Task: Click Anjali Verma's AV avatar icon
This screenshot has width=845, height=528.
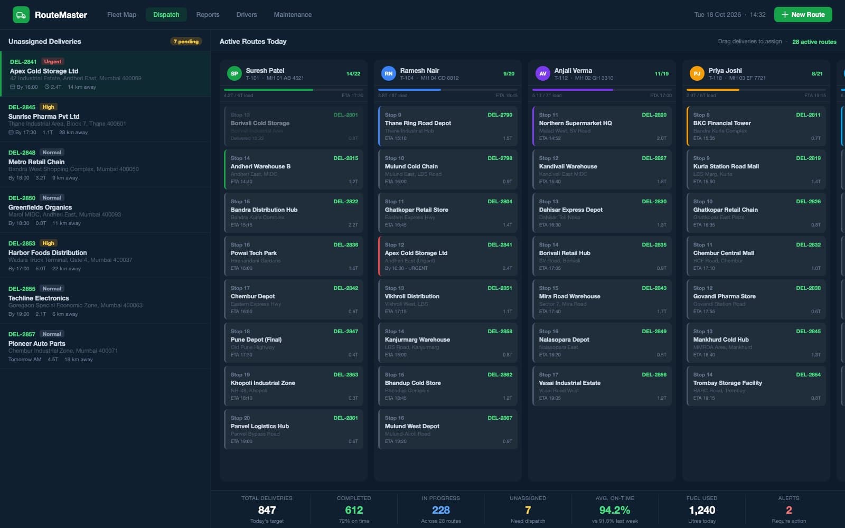Action: click(542, 73)
